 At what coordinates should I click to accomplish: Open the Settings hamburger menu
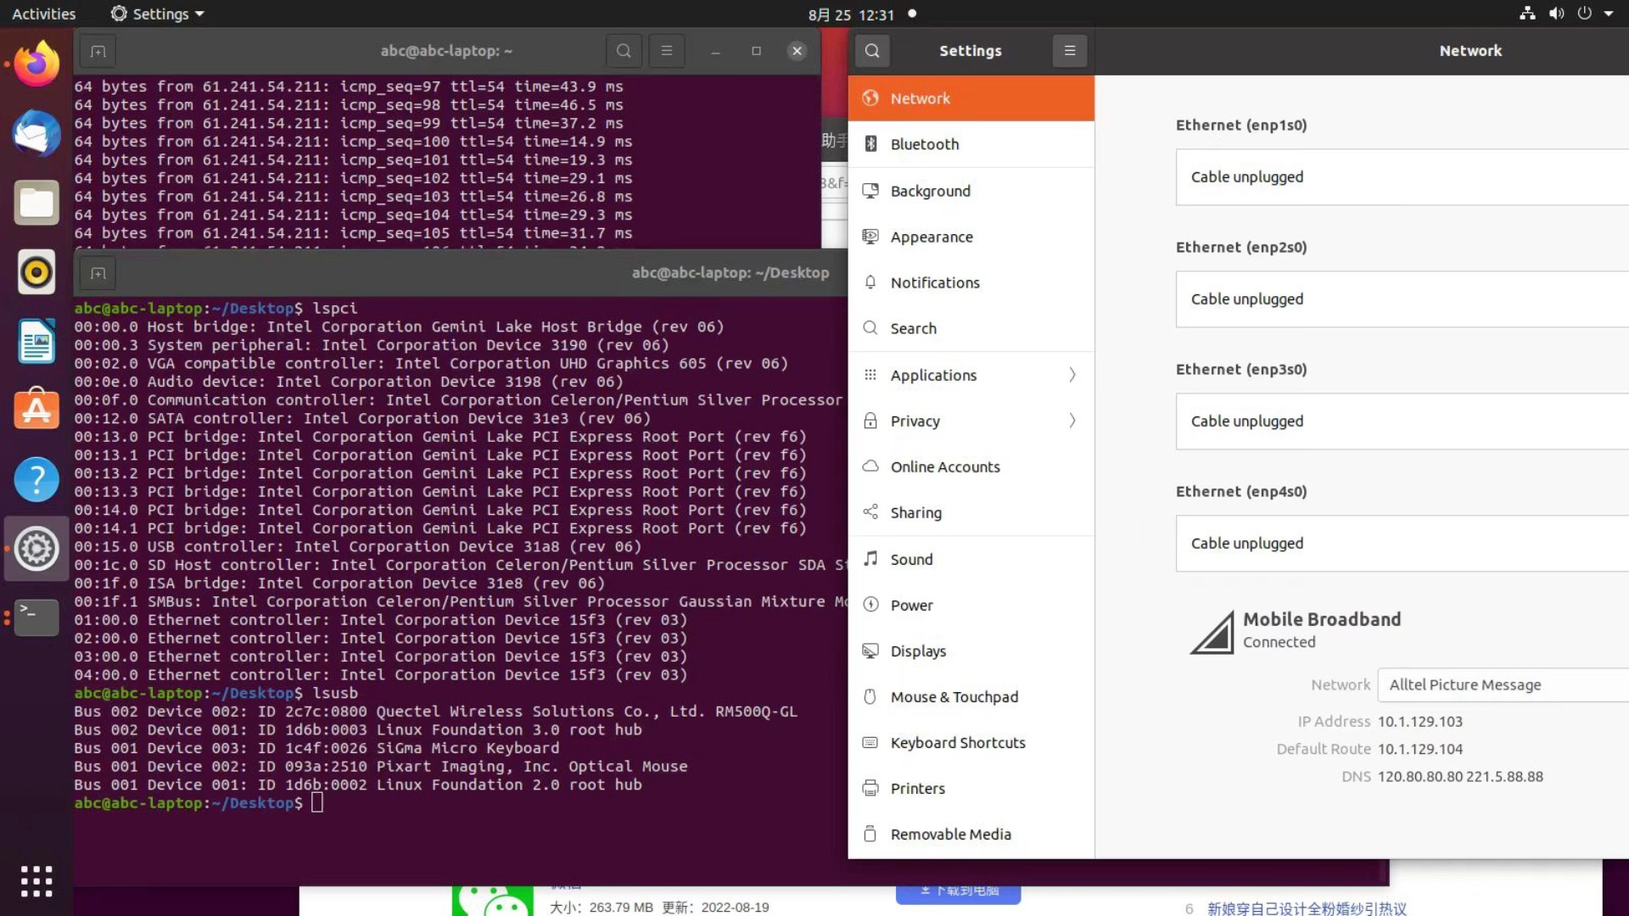point(1070,51)
